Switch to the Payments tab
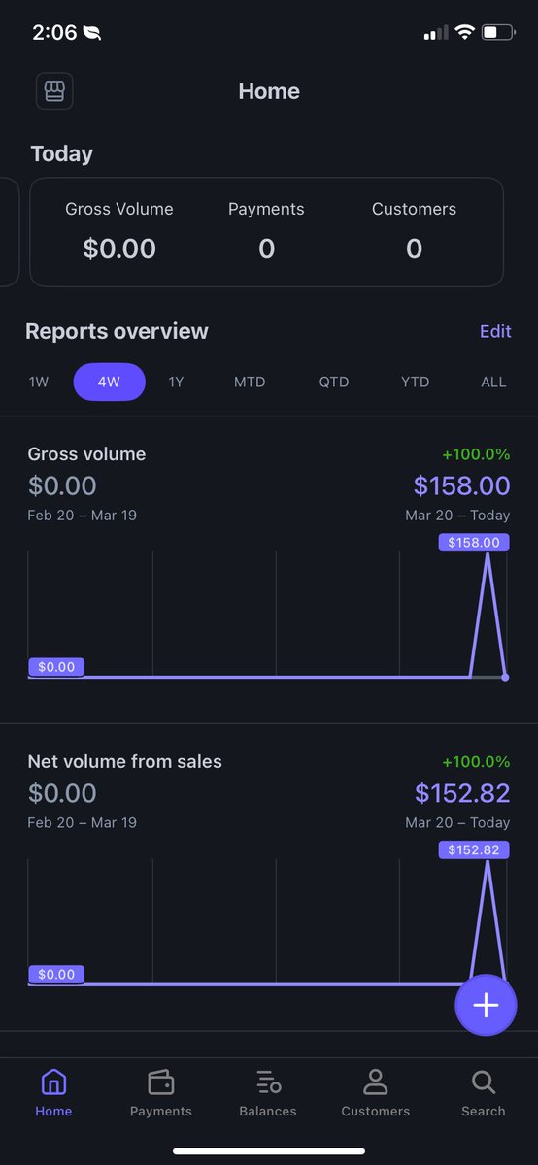The height and width of the screenshot is (1165, 538). (161, 1093)
